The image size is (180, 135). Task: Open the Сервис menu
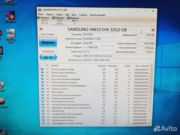tap(59, 14)
